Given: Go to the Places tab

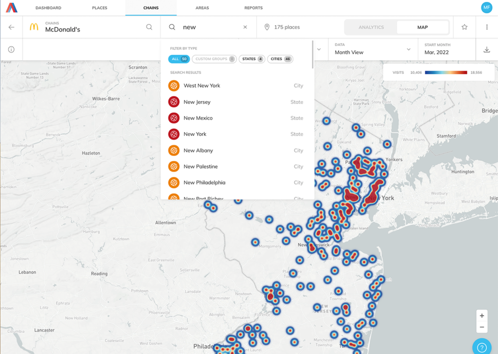Looking at the screenshot, I should (99, 8).
